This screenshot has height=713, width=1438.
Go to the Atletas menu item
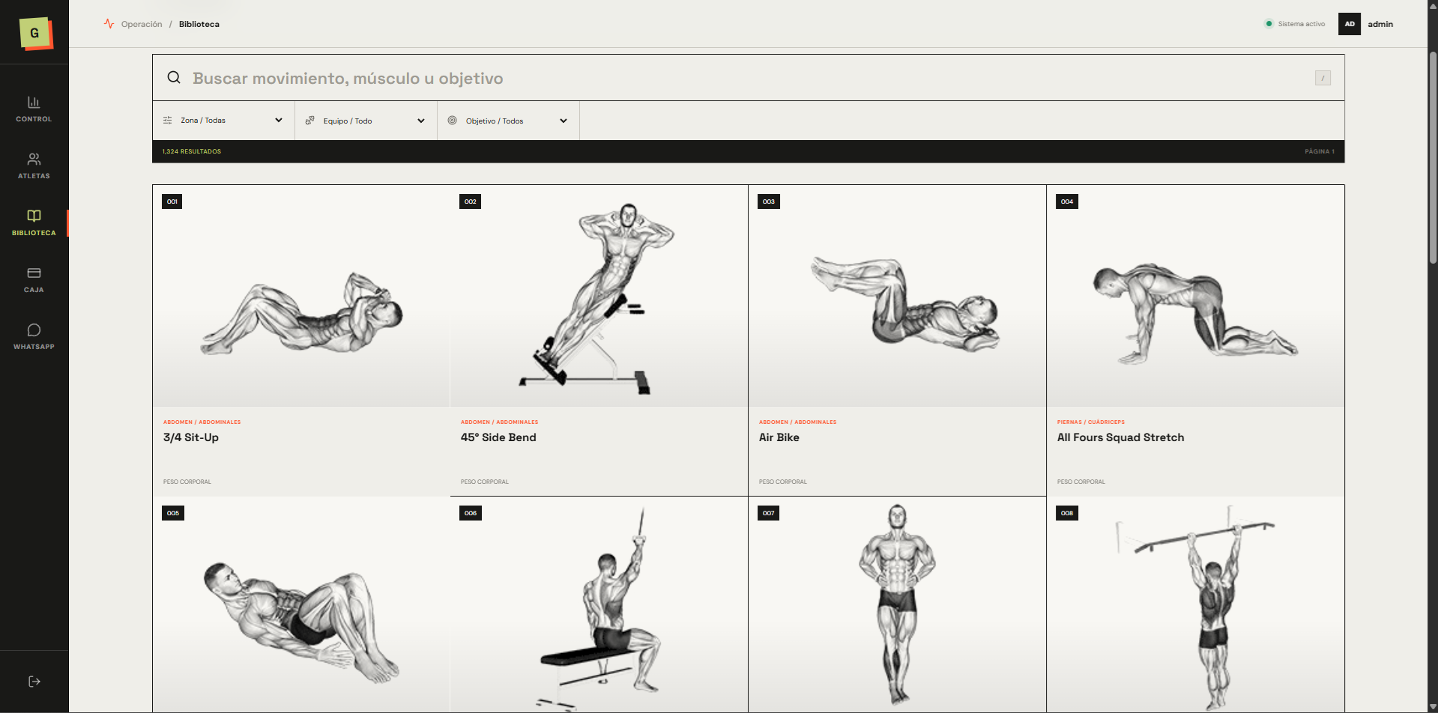coord(34,166)
